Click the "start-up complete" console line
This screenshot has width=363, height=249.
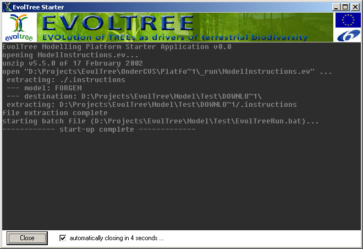[x=99, y=129]
